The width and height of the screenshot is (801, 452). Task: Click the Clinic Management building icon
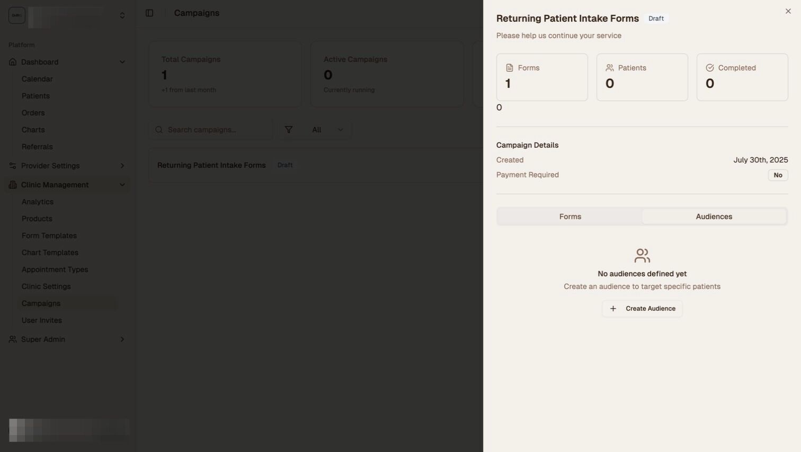(13, 185)
